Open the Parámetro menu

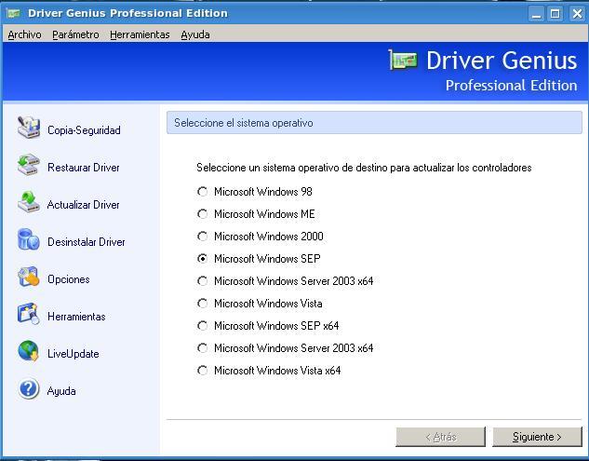pos(75,34)
